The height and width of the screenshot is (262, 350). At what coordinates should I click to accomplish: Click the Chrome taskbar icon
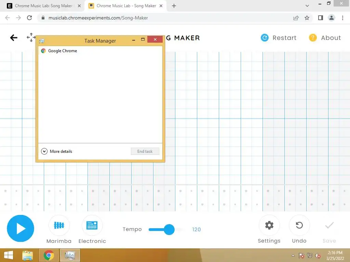coord(49,255)
